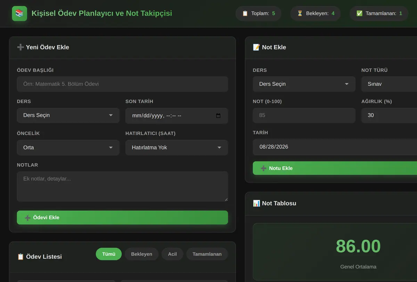Select the Tümü filter tab
This screenshot has height=282, width=417.
[109, 254]
